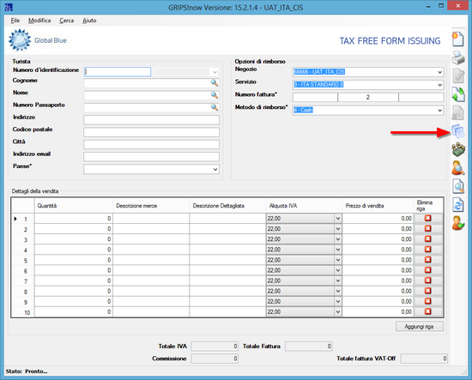
Task: Click the Numero Passaporto search magnifier
Action: pos(214,107)
